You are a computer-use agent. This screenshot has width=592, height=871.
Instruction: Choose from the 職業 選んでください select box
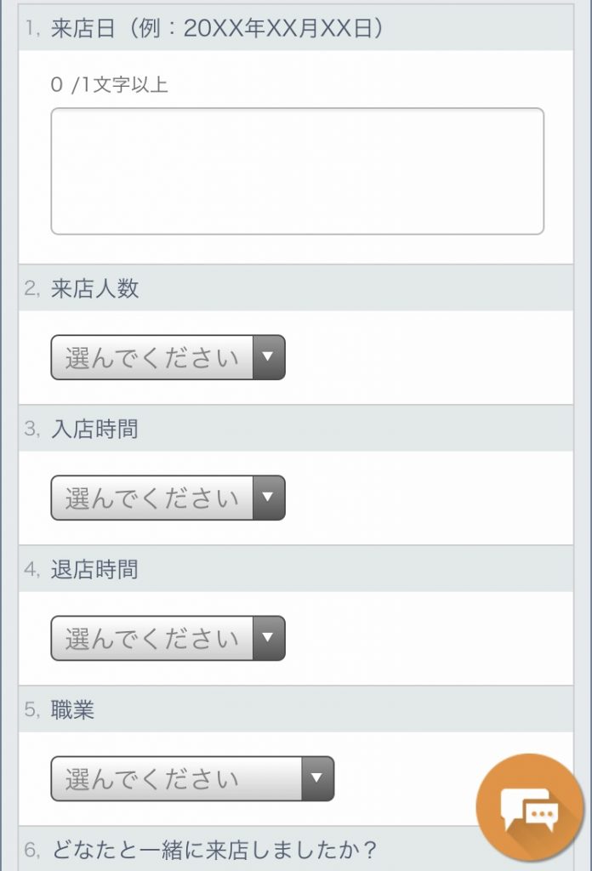coord(177,778)
